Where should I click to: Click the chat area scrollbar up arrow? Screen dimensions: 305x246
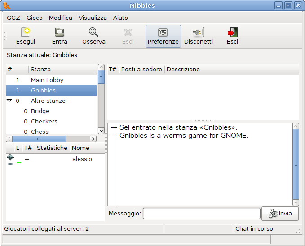[296, 126]
